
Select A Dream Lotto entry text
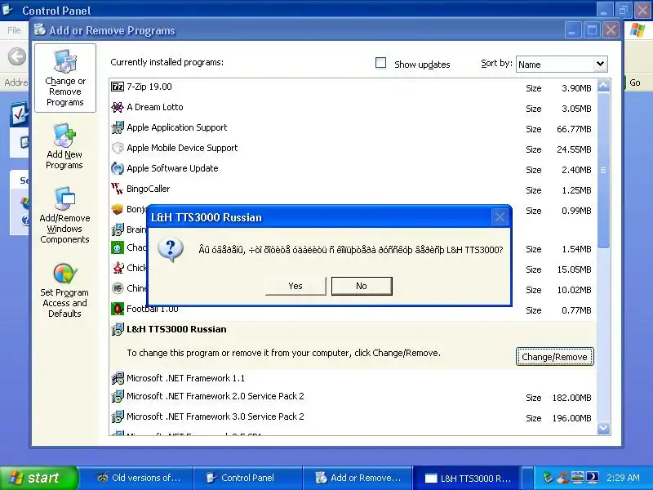pos(155,107)
